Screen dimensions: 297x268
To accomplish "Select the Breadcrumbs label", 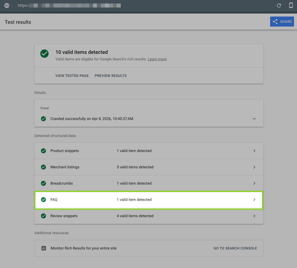I will click(x=62, y=183).
